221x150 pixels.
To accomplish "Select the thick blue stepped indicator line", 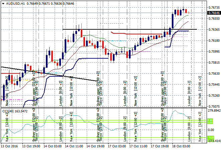I will [x=94, y=58].
